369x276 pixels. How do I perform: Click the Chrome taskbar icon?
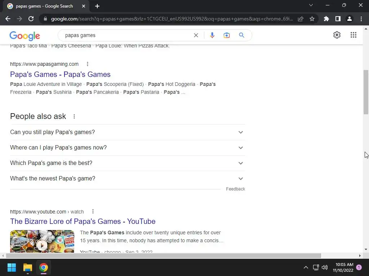pos(44,267)
